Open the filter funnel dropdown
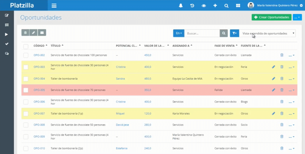This screenshot has height=154, width=305. 234,34
